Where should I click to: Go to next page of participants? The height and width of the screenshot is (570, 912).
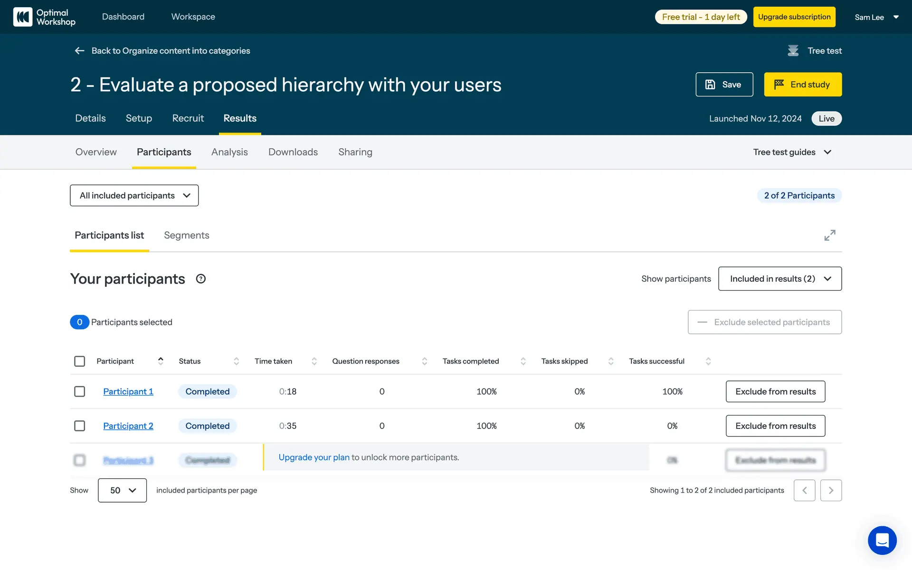830,490
